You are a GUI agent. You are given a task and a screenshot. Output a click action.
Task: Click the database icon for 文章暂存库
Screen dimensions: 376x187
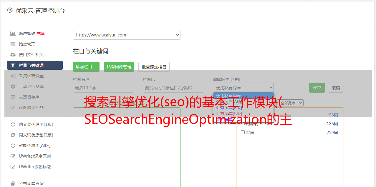coord(13,97)
